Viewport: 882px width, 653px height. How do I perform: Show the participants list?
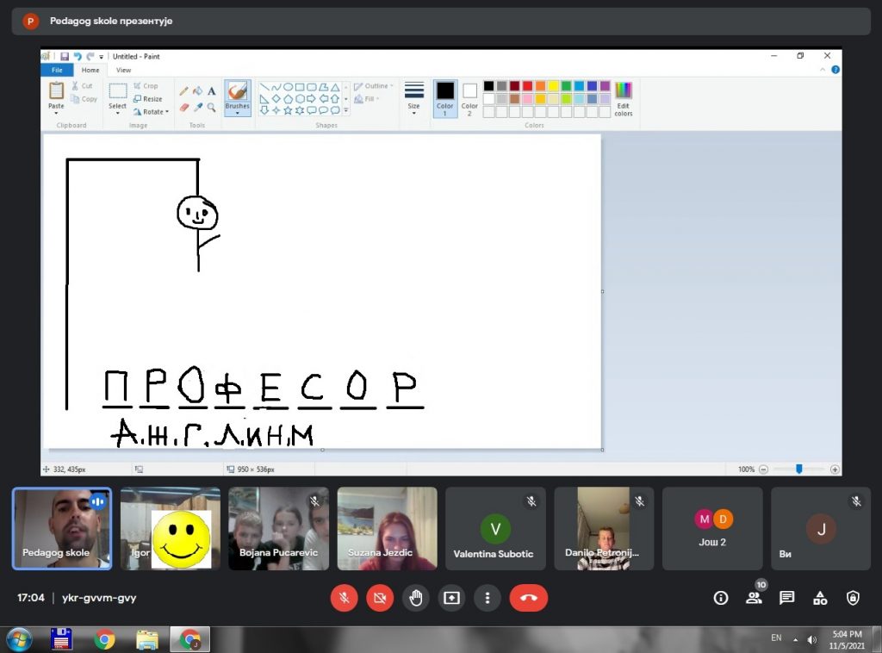[x=754, y=598]
